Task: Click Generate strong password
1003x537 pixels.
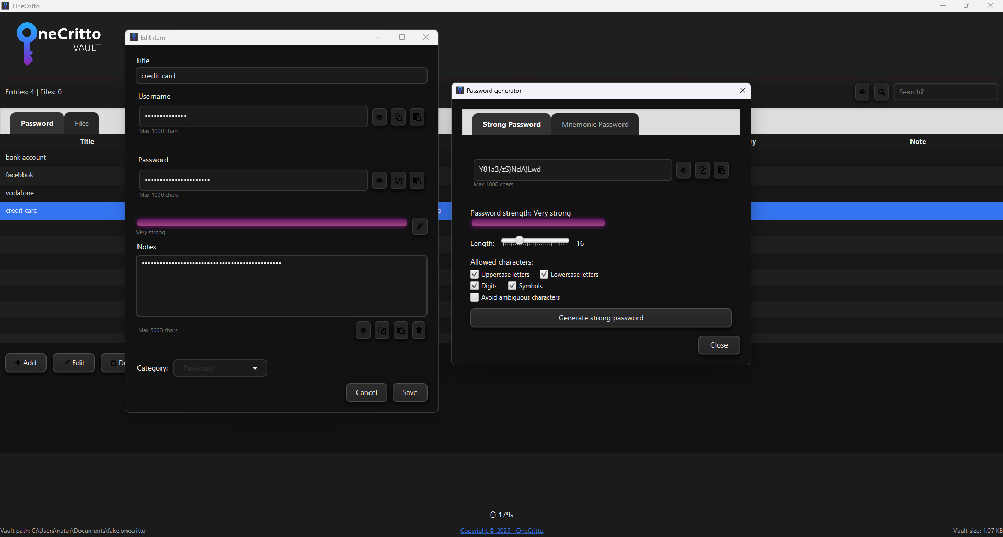Action: (600, 318)
